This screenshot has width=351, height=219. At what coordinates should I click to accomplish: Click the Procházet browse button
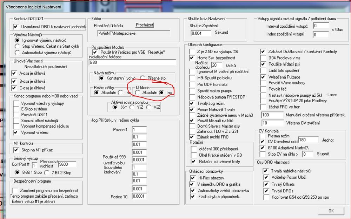145,25
